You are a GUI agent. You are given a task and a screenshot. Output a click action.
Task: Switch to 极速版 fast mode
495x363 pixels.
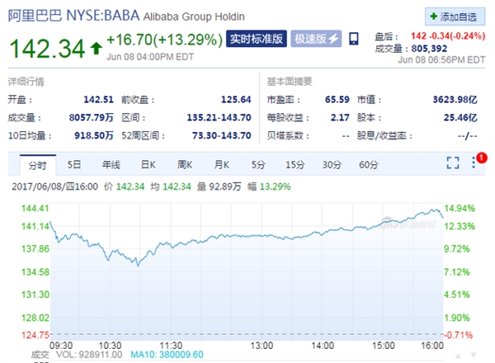tap(316, 39)
